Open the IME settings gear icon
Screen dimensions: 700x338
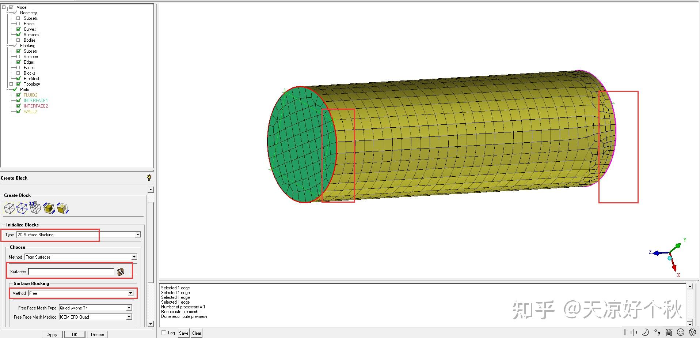pyautogui.click(x=692, y=332)
